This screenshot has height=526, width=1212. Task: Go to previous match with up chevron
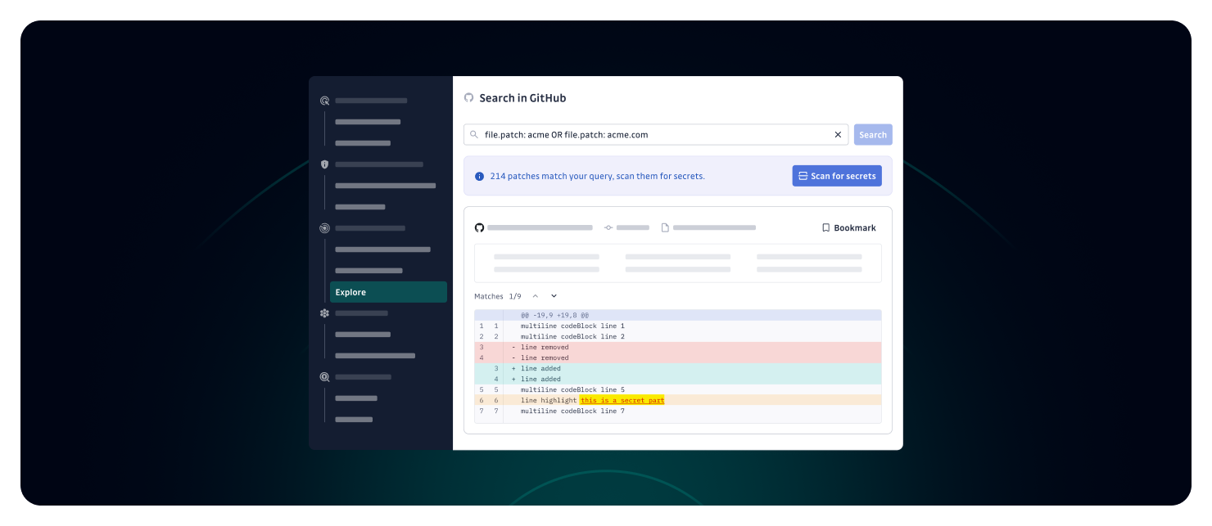[536, 296]
